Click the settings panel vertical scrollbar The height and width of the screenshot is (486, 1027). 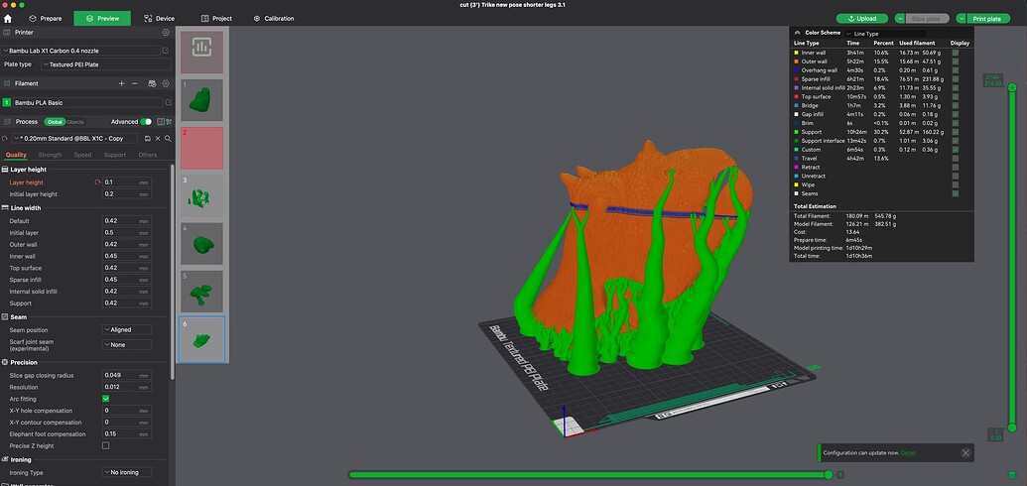coord(173,271)
